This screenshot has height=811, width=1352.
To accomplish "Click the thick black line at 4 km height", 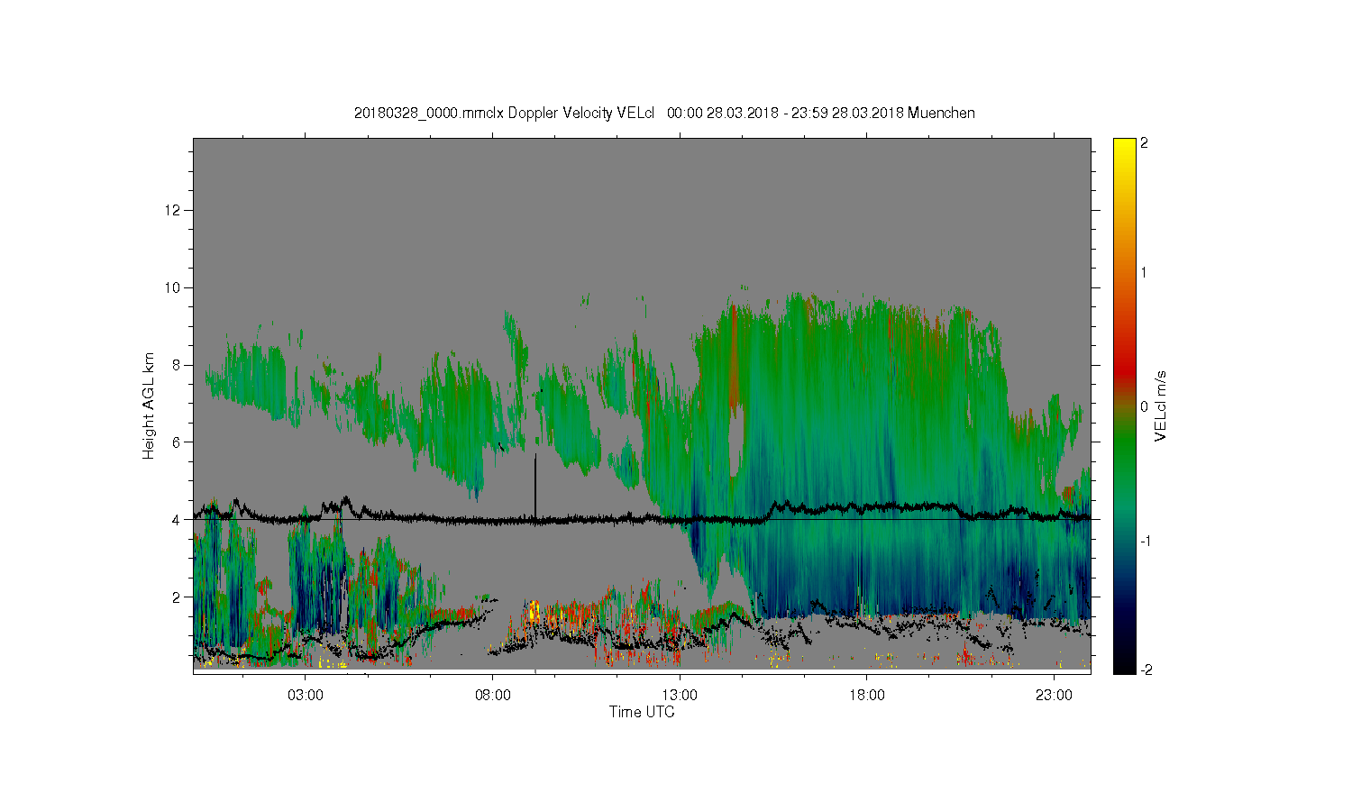I will click(642, 519).
